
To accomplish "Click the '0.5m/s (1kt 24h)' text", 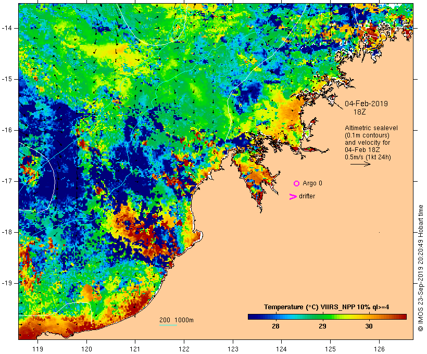I will tap(368, 157).
